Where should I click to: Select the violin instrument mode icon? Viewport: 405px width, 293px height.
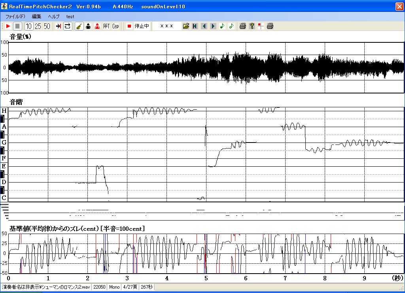tap(79, 26)
